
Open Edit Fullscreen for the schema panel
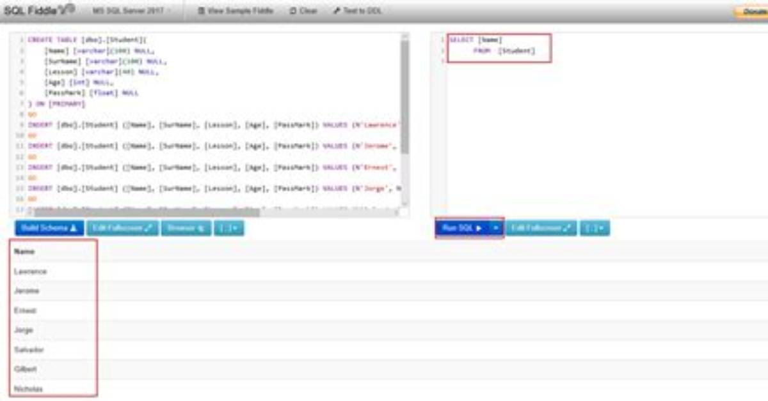point(122,228)
